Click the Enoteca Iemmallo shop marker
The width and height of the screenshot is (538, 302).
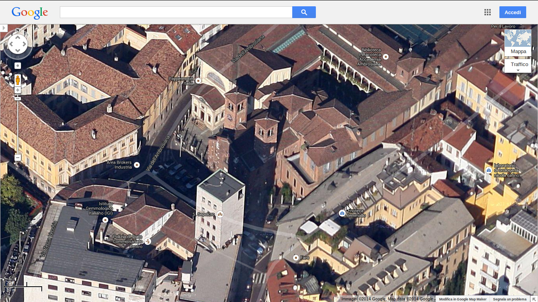pos(342,213)
